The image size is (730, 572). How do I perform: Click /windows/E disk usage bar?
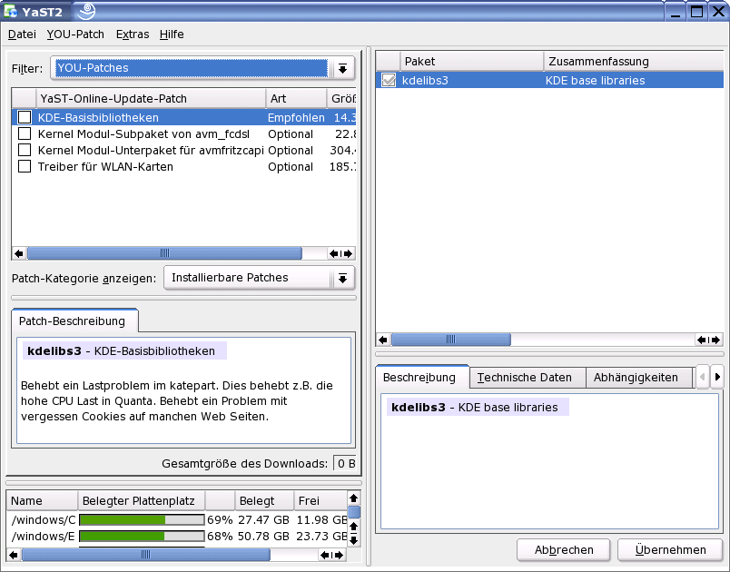[x=142, y=537]
